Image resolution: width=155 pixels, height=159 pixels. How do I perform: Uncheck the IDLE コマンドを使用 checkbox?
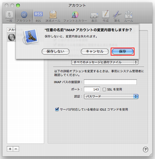[x=57, y=109]
